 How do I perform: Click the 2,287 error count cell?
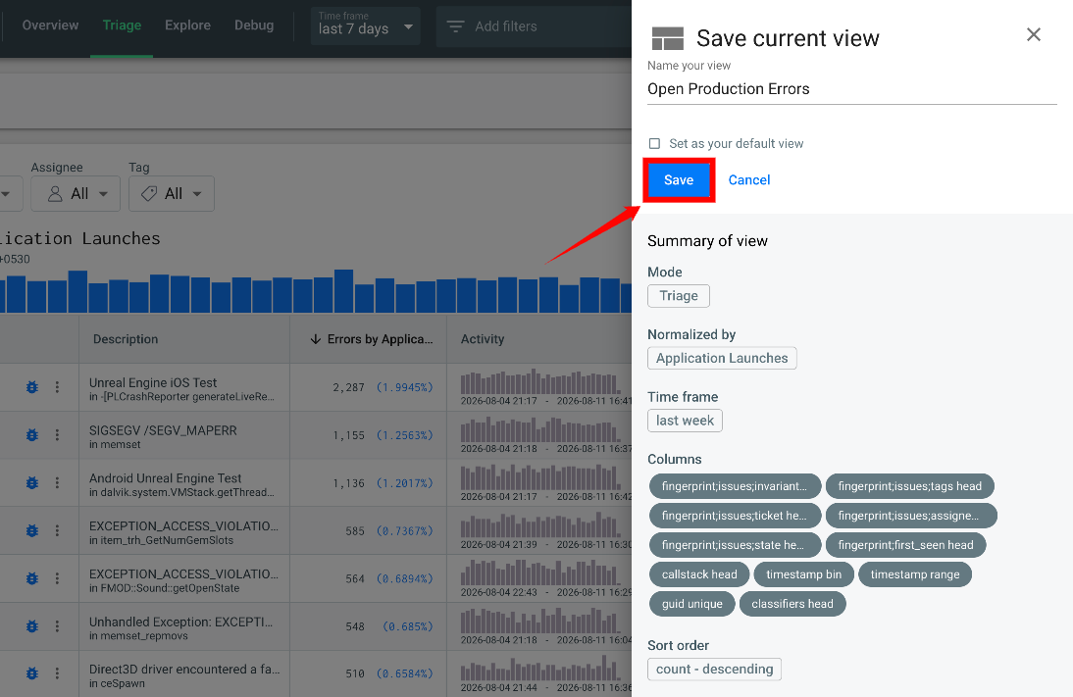[x=349, y=388]
